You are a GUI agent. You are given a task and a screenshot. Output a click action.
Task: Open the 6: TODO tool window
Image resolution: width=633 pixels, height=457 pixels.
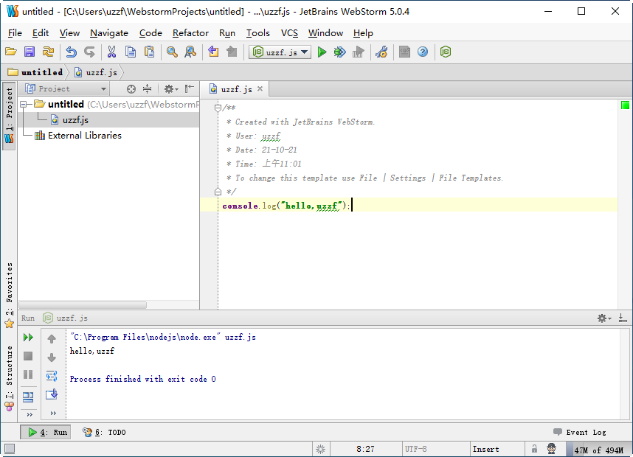104,433
